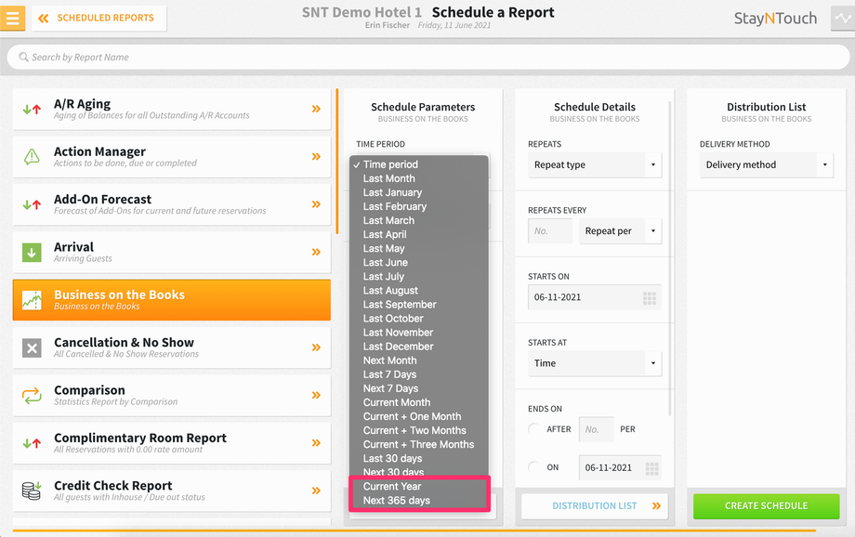This screenshot has height=537, width=855.
Task: Open the Delivery method dropdown
Action: click(x=766, y=164)
